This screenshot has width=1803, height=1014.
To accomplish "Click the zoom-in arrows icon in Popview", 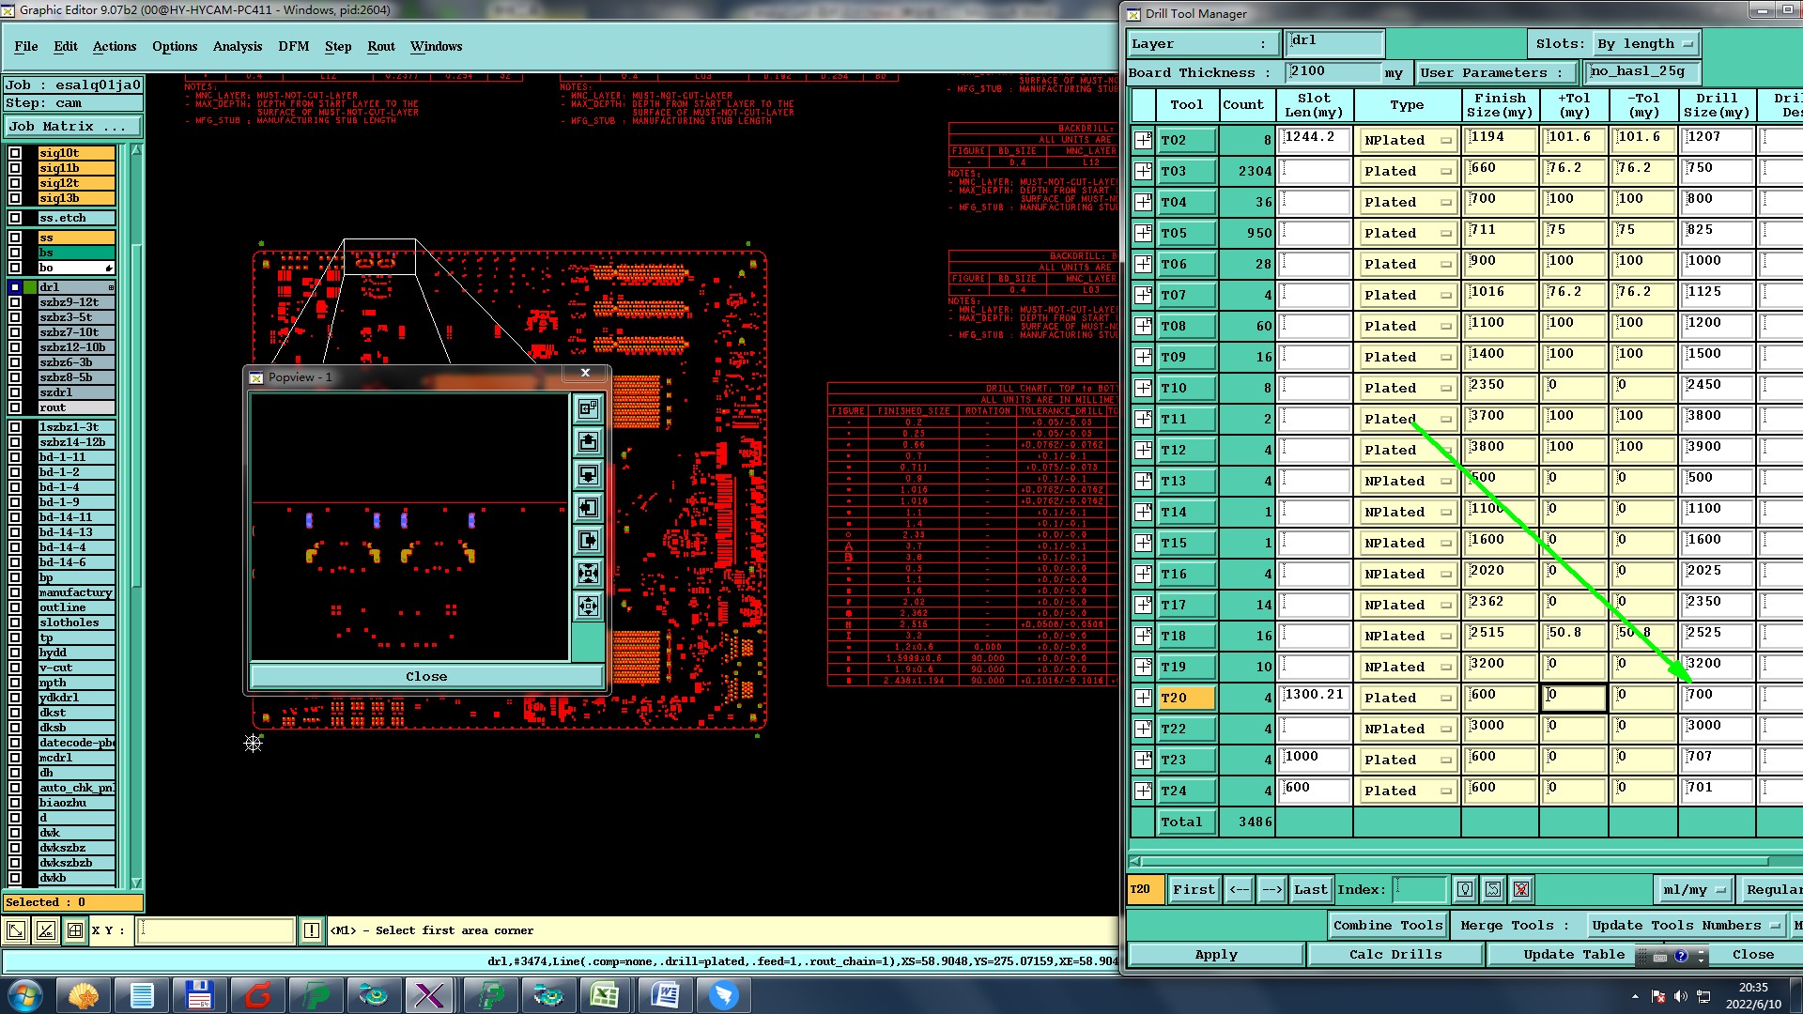I will (588, 574).
